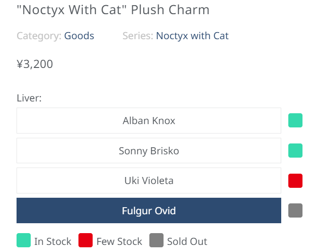Open the Noctyx with Cat series link

pyautogui.click(x=192, y=36)
